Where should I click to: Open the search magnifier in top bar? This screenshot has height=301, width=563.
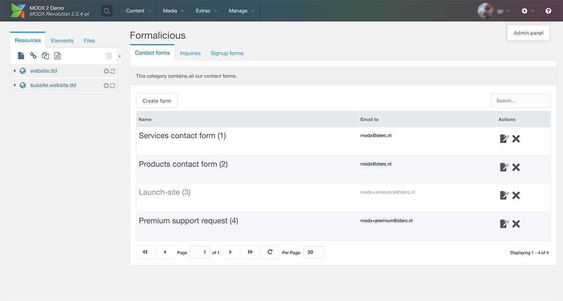[x=107, y=11]
